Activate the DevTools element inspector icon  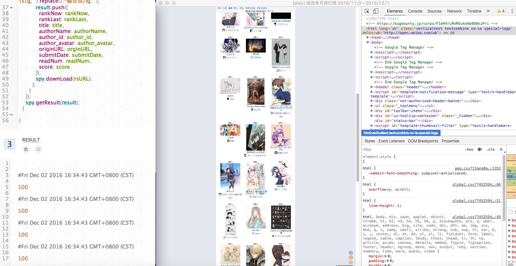[x=367, y=11]
